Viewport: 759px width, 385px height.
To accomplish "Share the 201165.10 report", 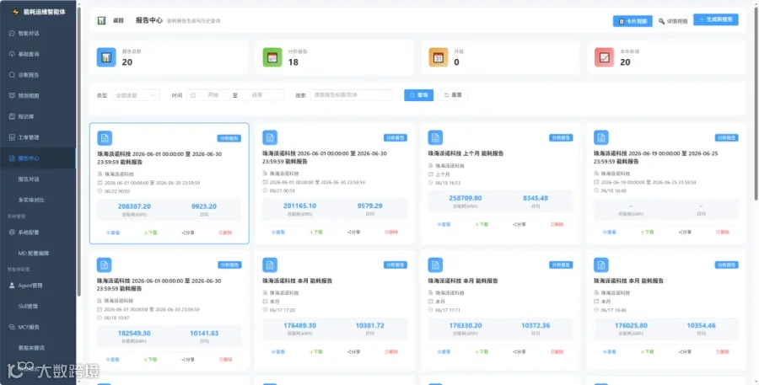I will tap(354, 233).
